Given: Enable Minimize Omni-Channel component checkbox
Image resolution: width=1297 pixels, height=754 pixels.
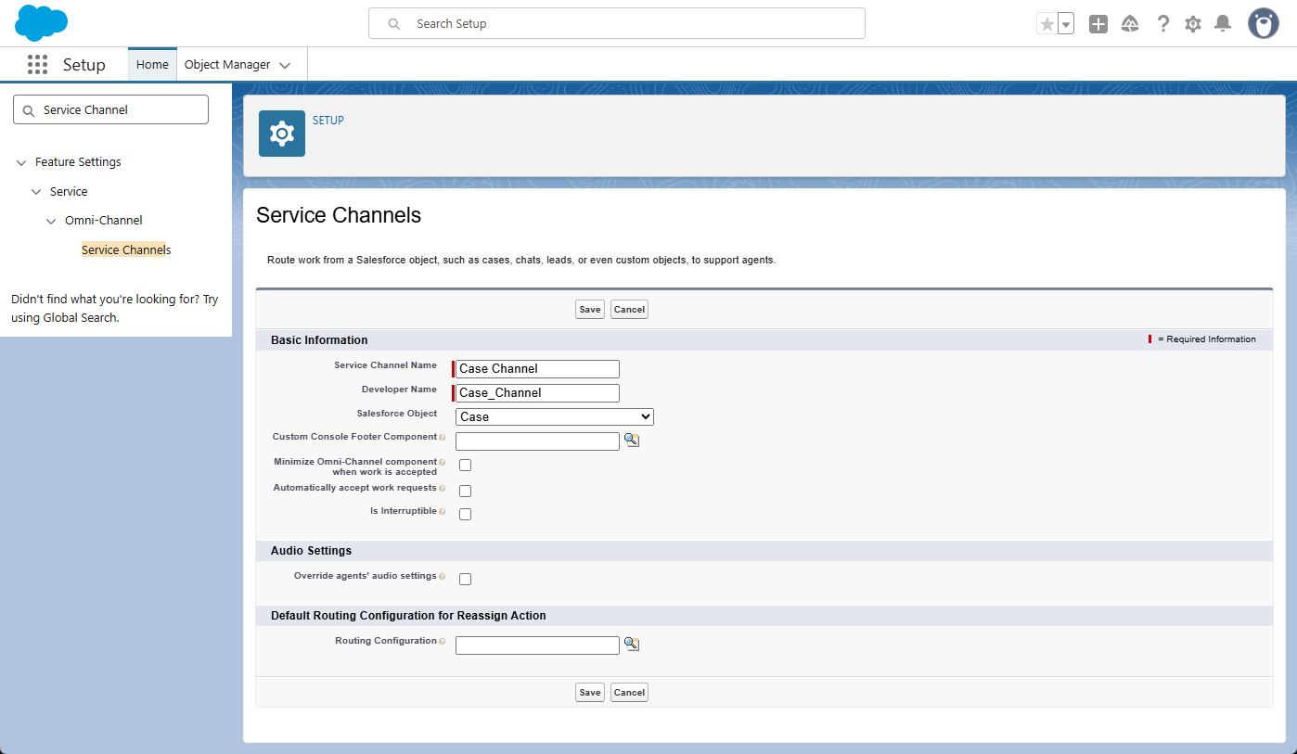Looking at the screenshot, I should click(466, 466).
